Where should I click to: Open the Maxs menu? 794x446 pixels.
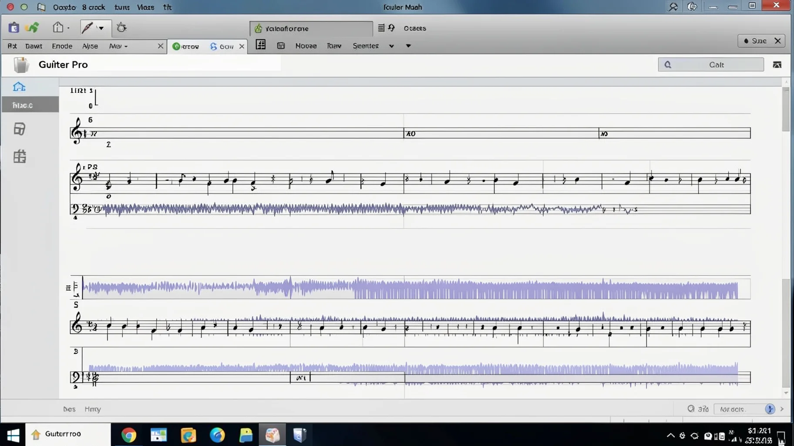[145, 7]
